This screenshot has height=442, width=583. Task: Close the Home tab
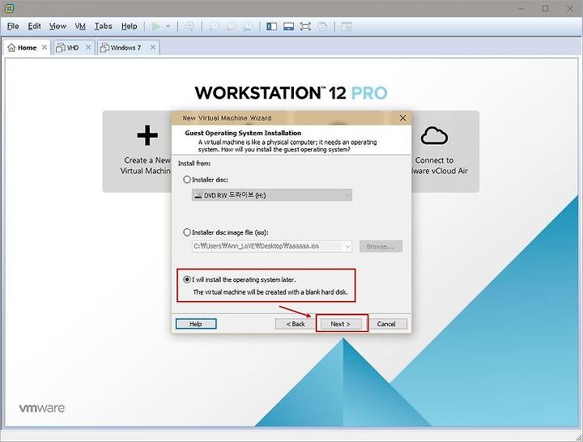pyautogui.click(x=45, y=47)
